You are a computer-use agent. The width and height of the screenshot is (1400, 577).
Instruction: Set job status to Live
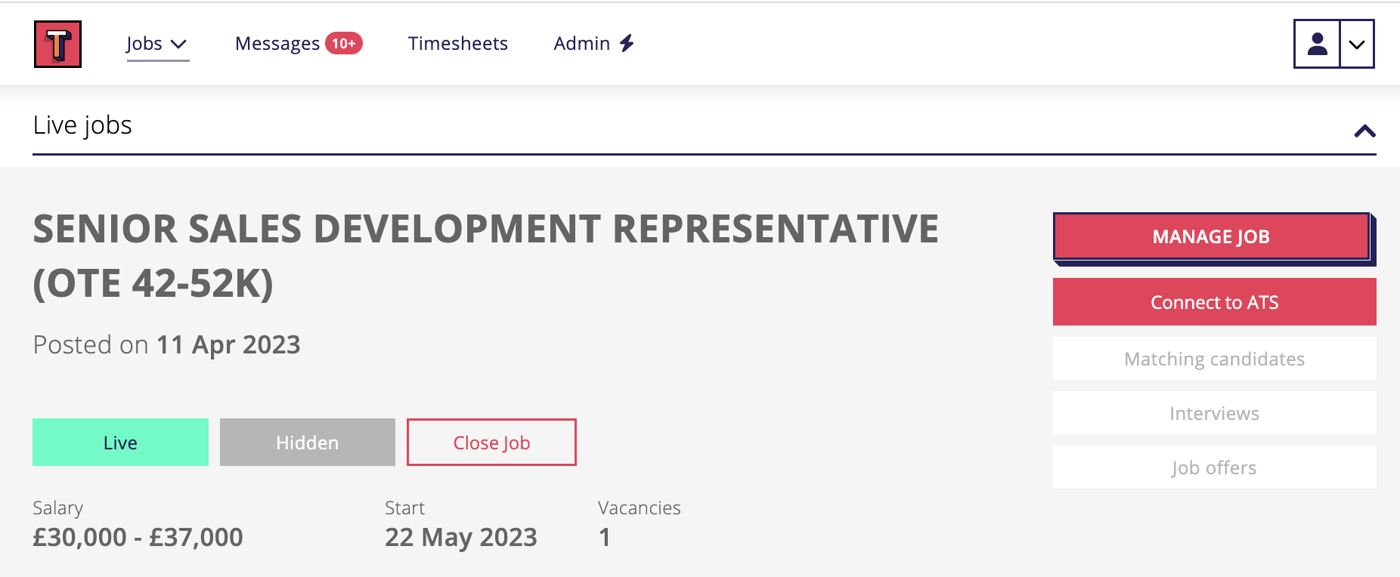(x=120, y=443)
